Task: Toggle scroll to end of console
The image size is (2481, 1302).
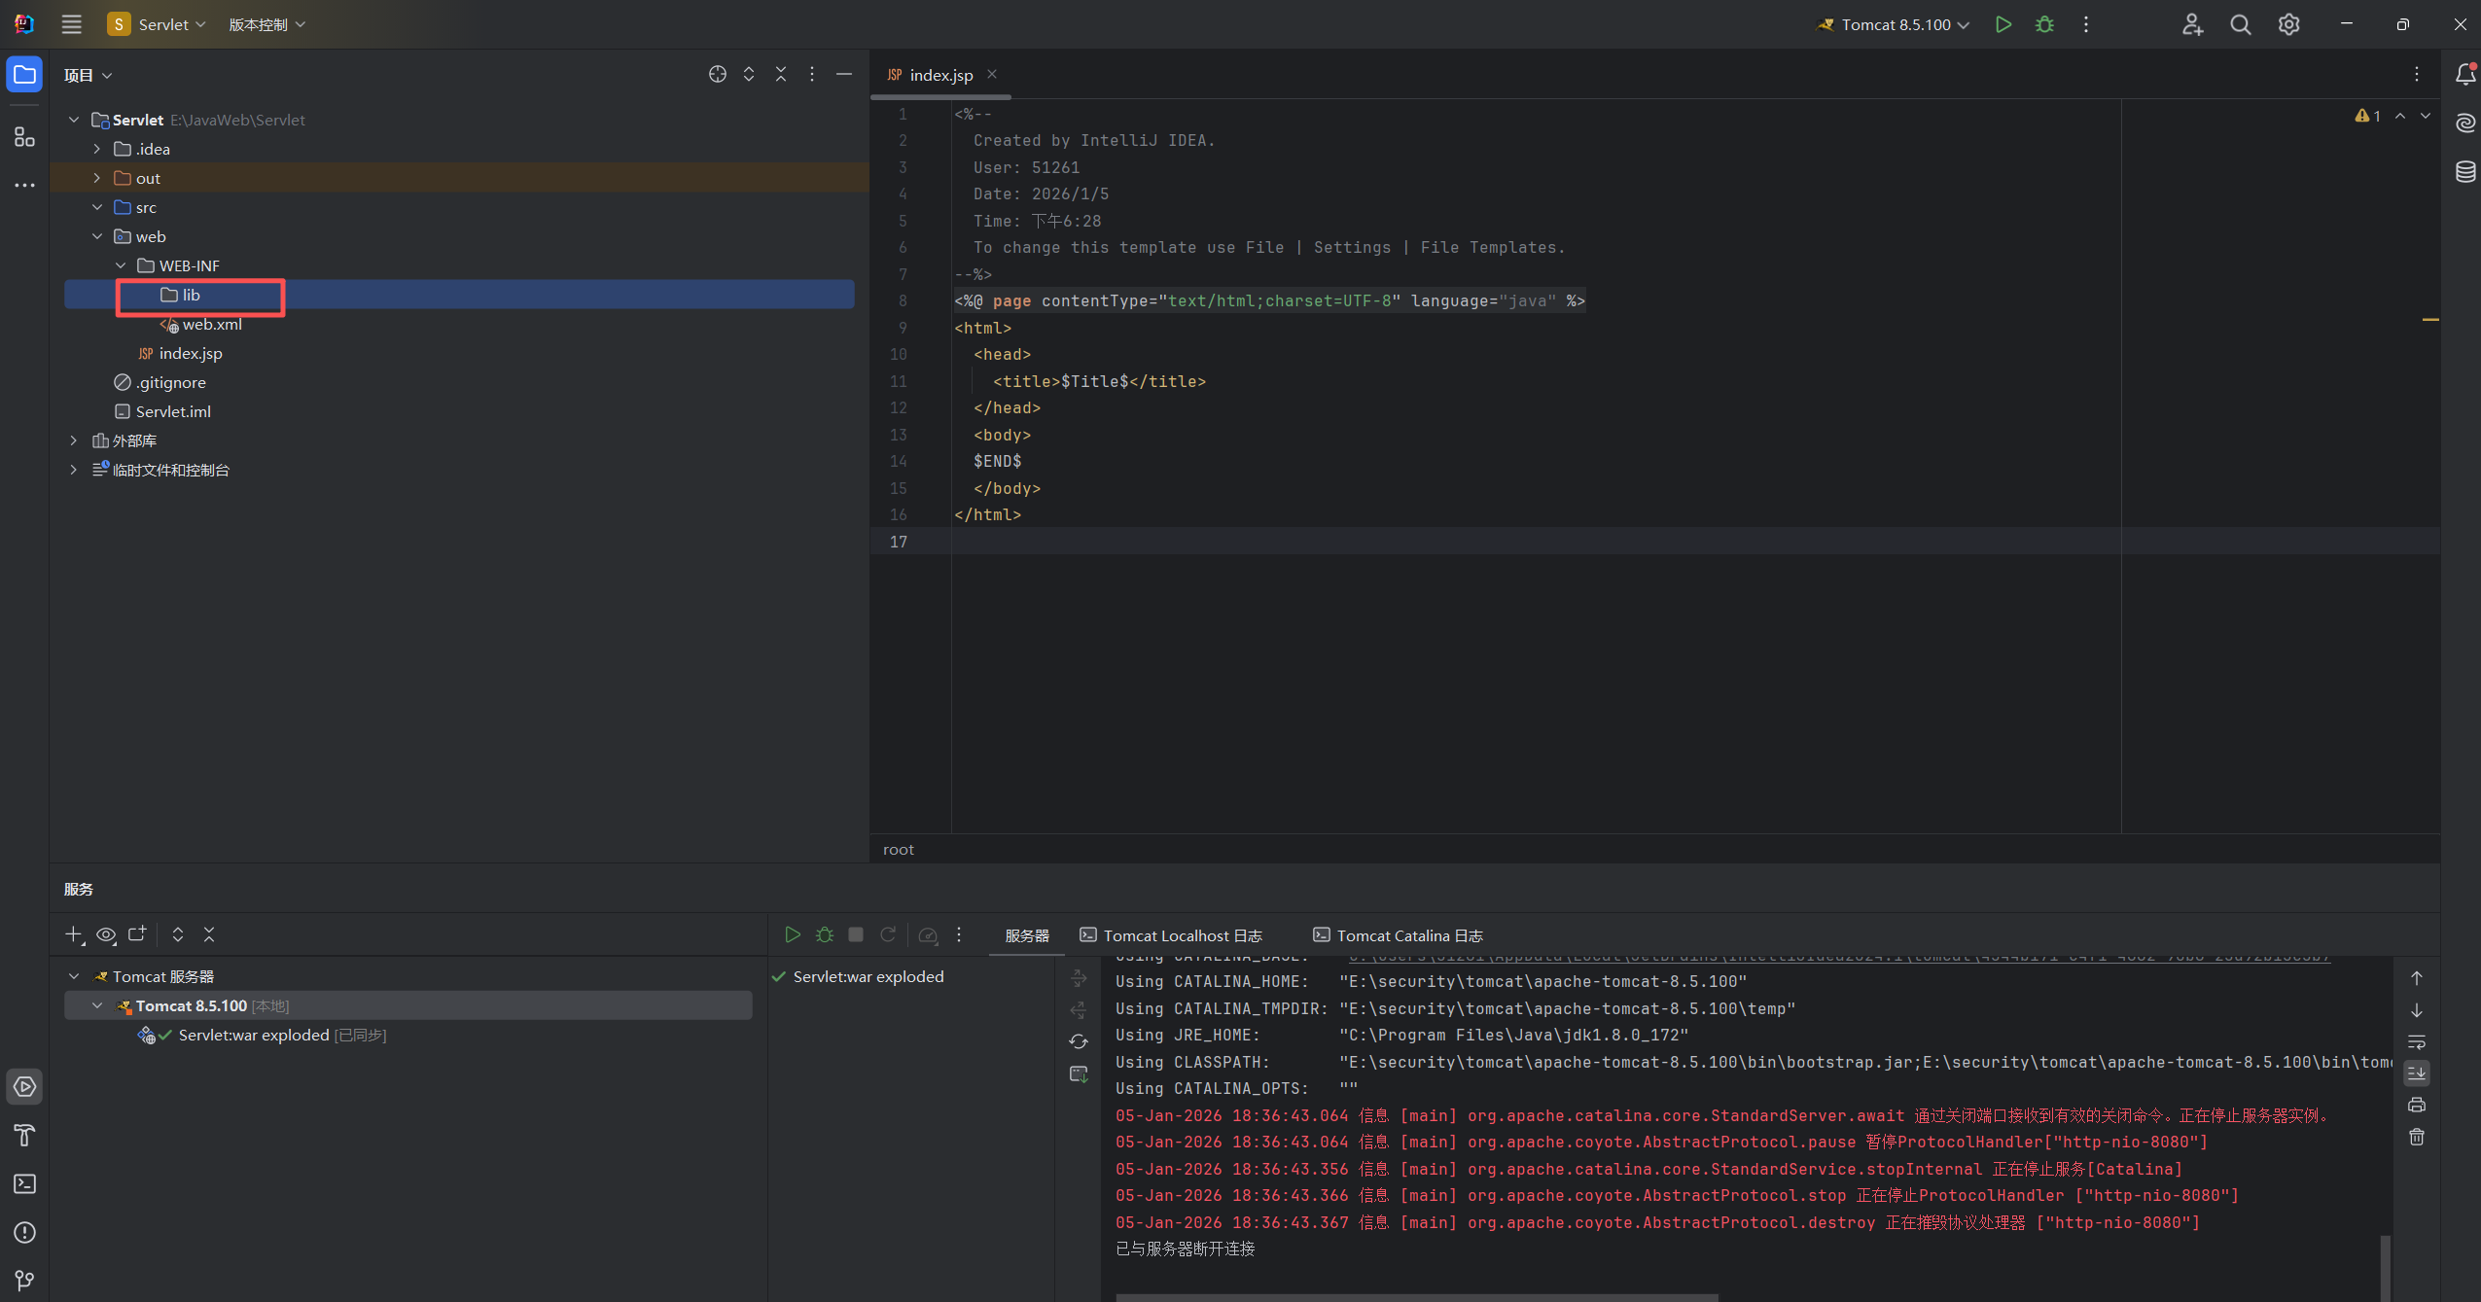Action: 2416,1073
